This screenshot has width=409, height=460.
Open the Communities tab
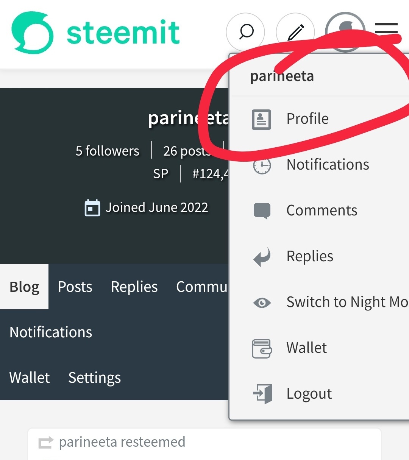coord(201,287)
